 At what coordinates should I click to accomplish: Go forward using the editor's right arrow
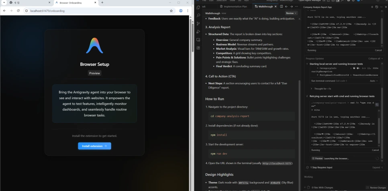click(x=291, y=6)
